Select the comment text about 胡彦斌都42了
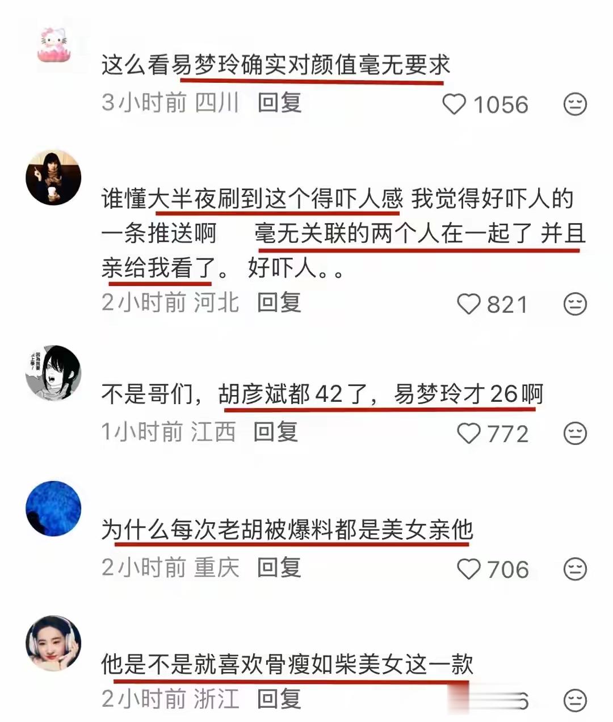The width and height of the screenshot is (613, 722). (x=322, y=394)
